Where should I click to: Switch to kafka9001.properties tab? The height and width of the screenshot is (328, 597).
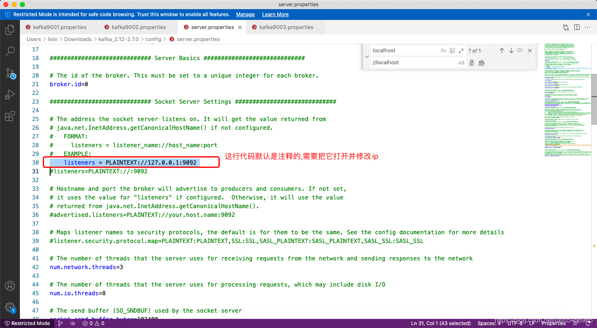(x=60, y=27)
